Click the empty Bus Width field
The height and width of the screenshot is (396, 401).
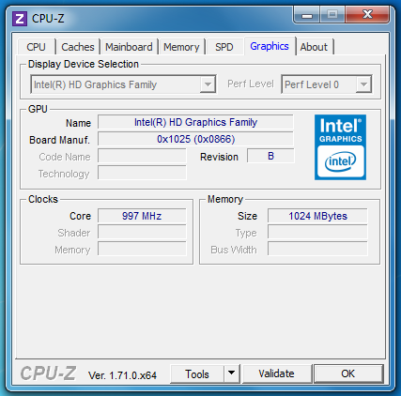coord(317,249)
